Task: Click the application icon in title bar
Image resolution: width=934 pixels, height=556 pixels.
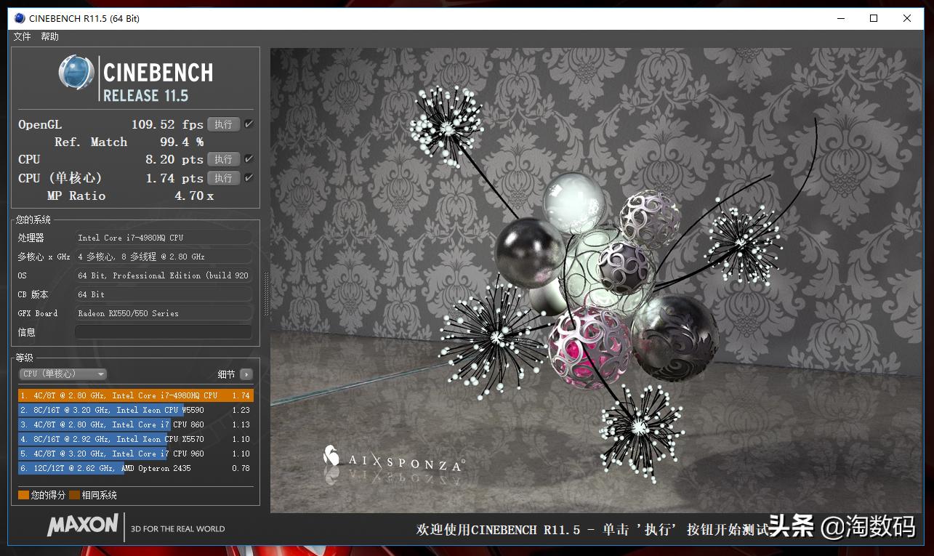Action: (18, 18)
